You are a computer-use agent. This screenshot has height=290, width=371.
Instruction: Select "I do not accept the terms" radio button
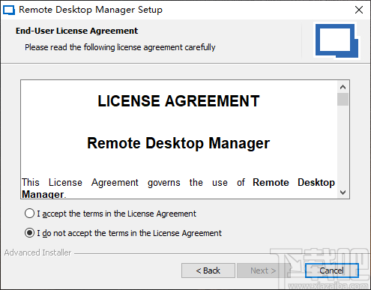[29, 233]
